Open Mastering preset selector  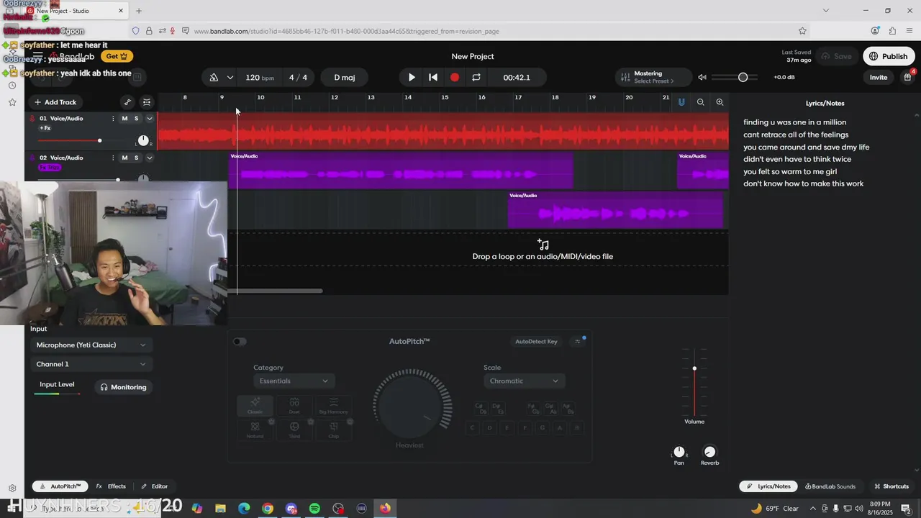tap(653, 77)
